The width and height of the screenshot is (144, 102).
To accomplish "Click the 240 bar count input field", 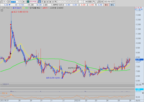I will tap(86, 2).
